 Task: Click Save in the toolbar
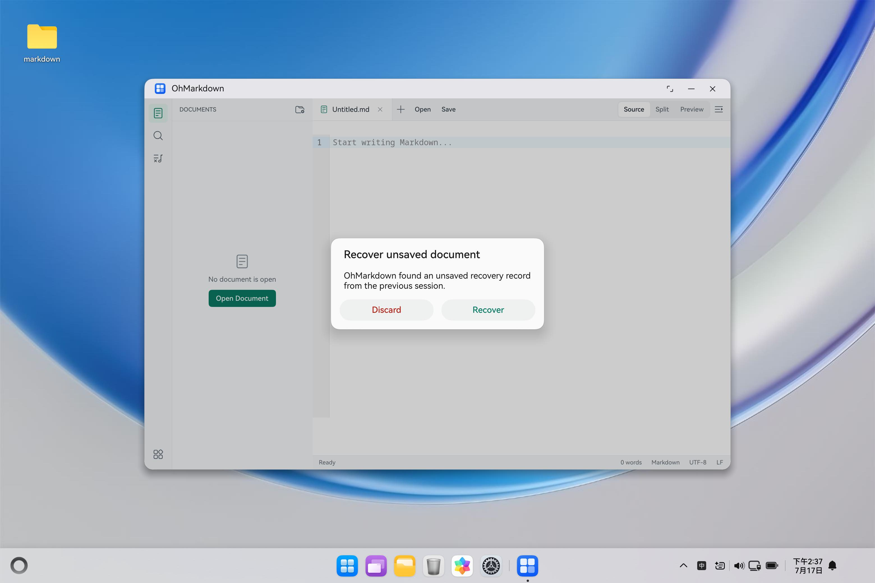(x=448, y=109)
